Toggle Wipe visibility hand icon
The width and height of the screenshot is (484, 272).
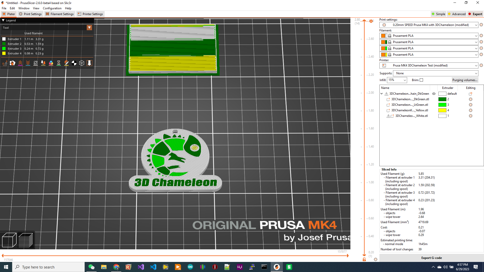[13, 63]
